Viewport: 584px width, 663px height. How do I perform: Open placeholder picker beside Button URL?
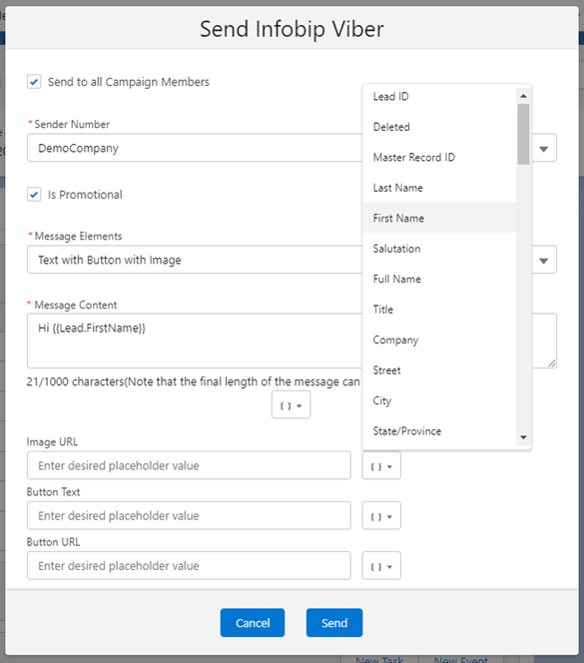[x=381, y=566]
